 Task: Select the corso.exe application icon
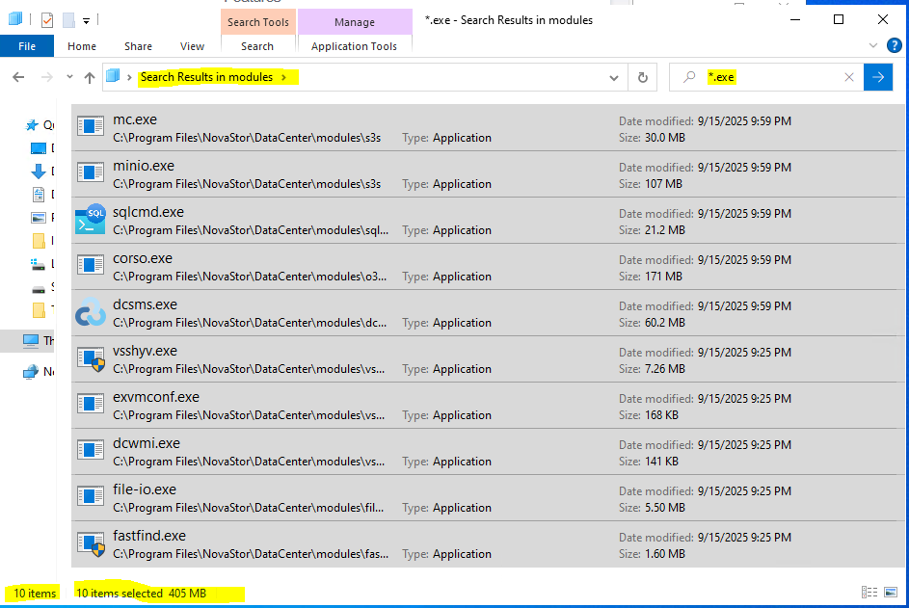pos(91,265)
